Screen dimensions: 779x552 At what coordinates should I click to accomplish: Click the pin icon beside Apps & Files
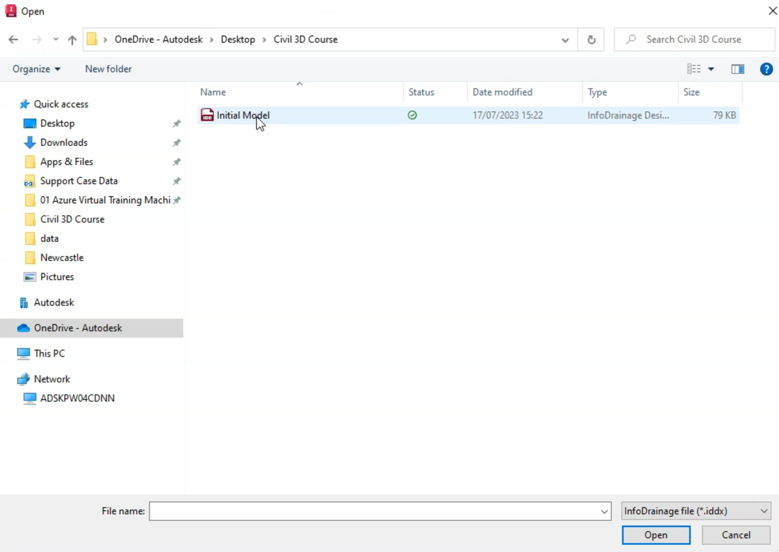[177, 162]
